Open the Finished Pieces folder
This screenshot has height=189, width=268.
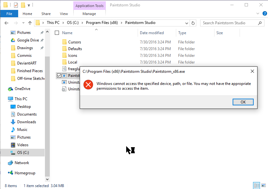click(30, 71)
